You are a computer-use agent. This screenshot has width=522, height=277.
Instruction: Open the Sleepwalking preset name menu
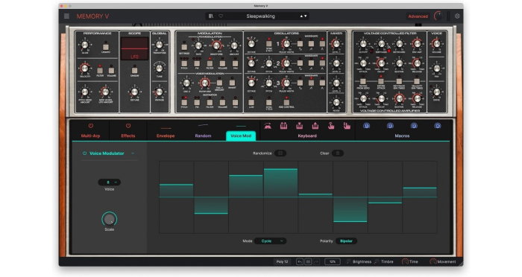tap(261, 16)
